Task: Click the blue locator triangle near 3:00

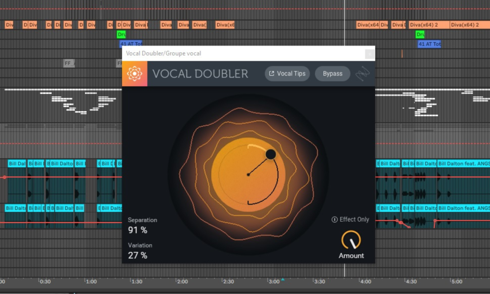Action: click(282, 279)
